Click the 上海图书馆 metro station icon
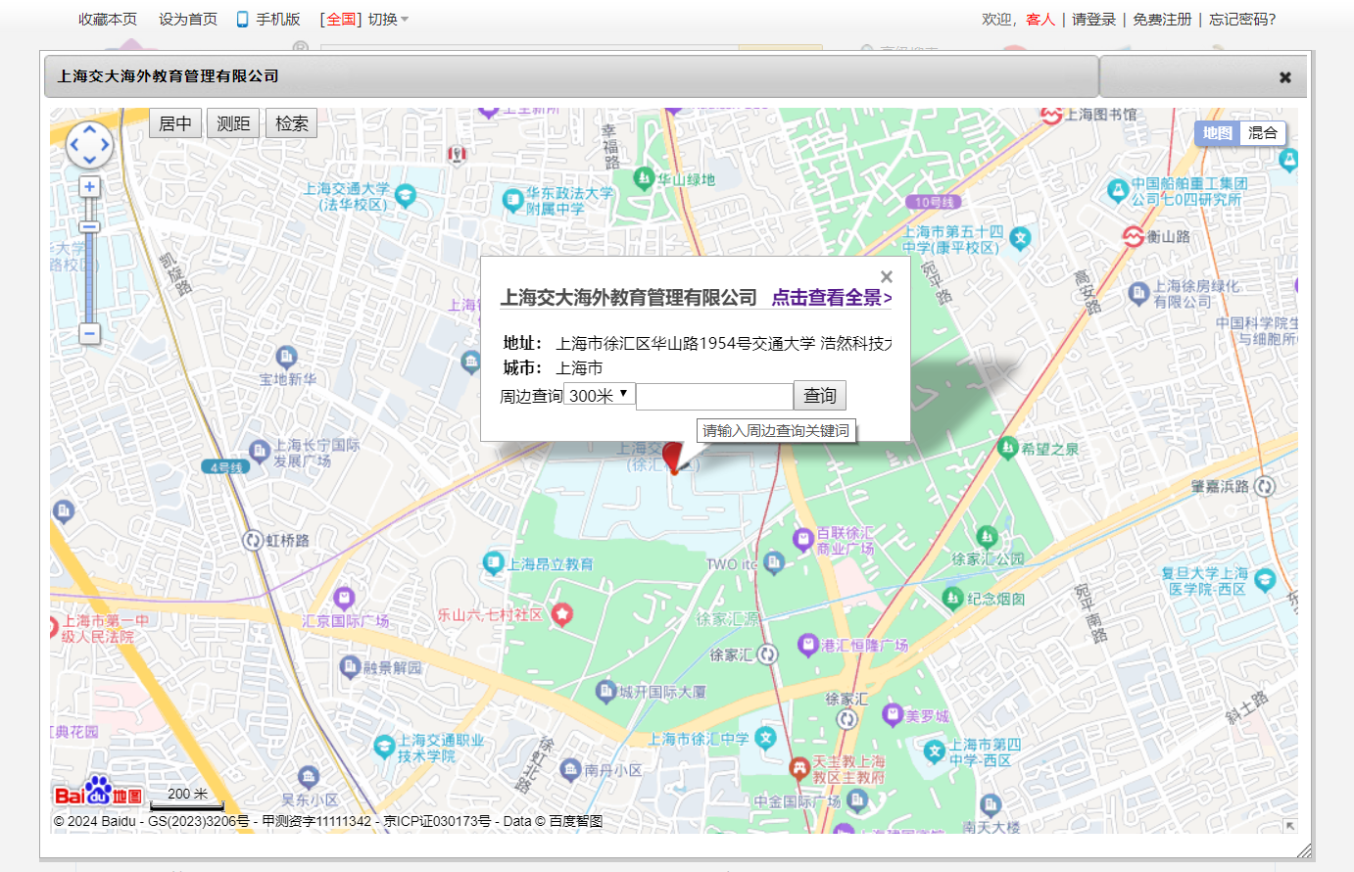The width and height of the screenshot is (1354, 872). point(1051,115)
